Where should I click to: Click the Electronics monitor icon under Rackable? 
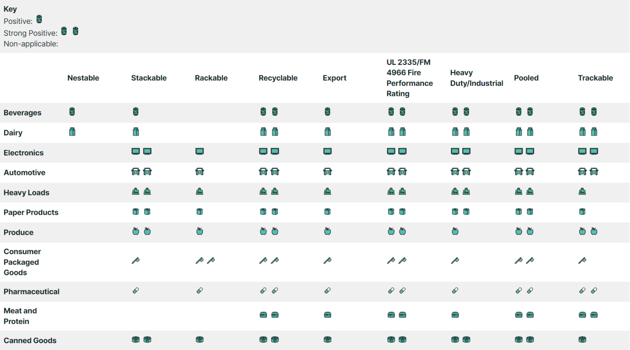click(199, 151)
